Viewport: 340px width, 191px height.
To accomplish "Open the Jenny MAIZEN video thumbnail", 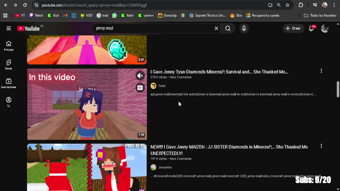I will [x=87, y=167].
